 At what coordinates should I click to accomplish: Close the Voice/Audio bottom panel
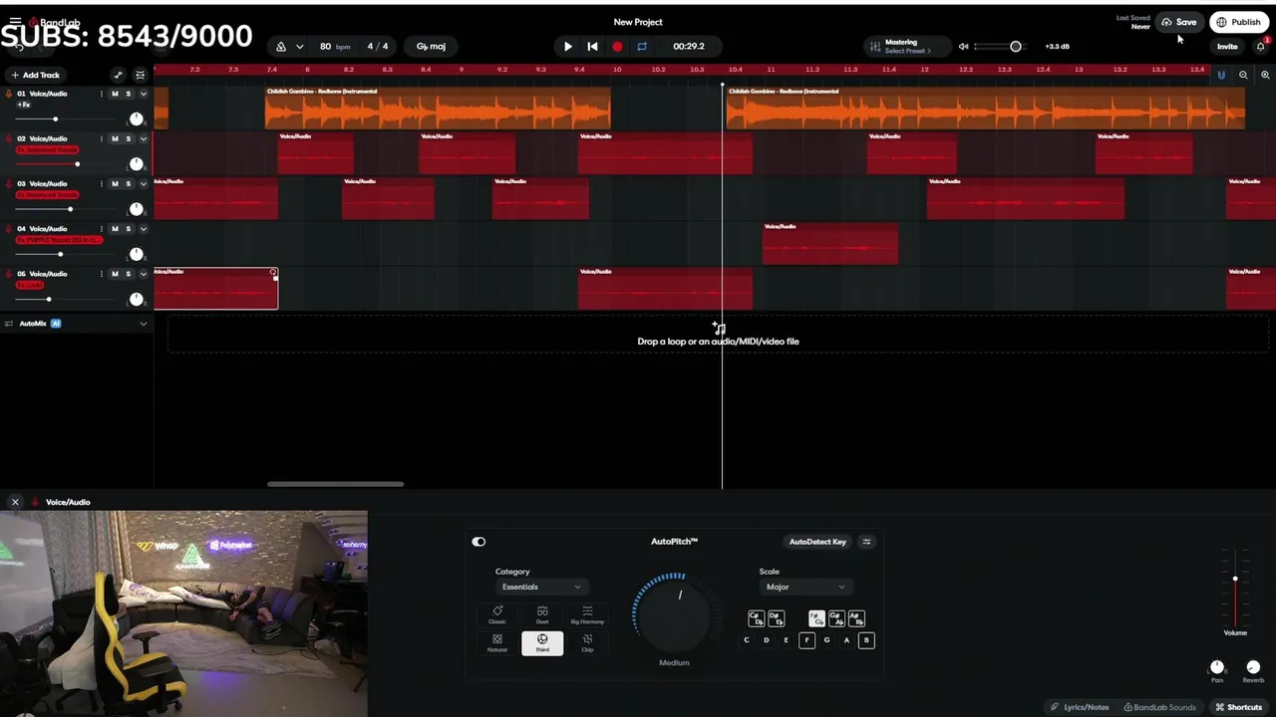tap(15, 502)
